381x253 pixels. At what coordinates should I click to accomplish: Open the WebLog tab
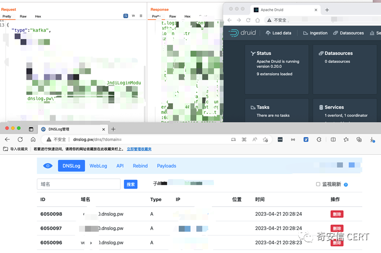pos(98,166)
